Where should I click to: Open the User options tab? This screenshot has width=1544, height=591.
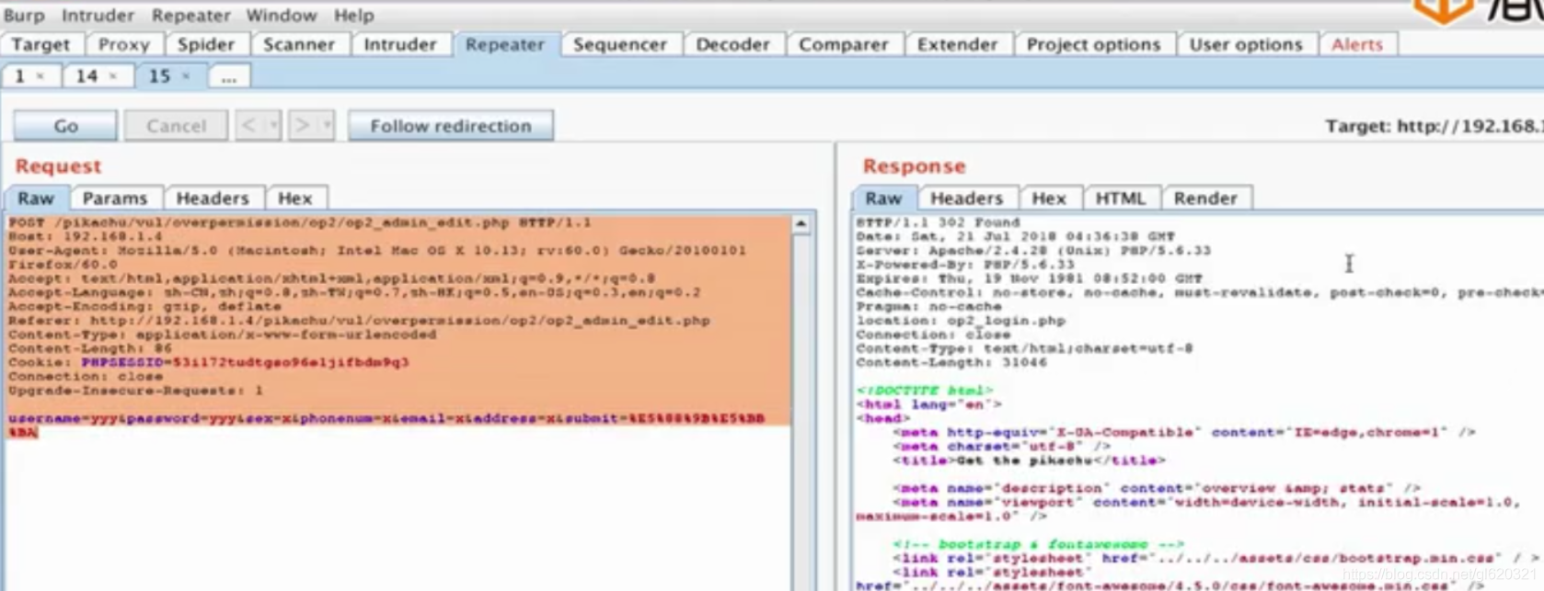coord(1246,44)
